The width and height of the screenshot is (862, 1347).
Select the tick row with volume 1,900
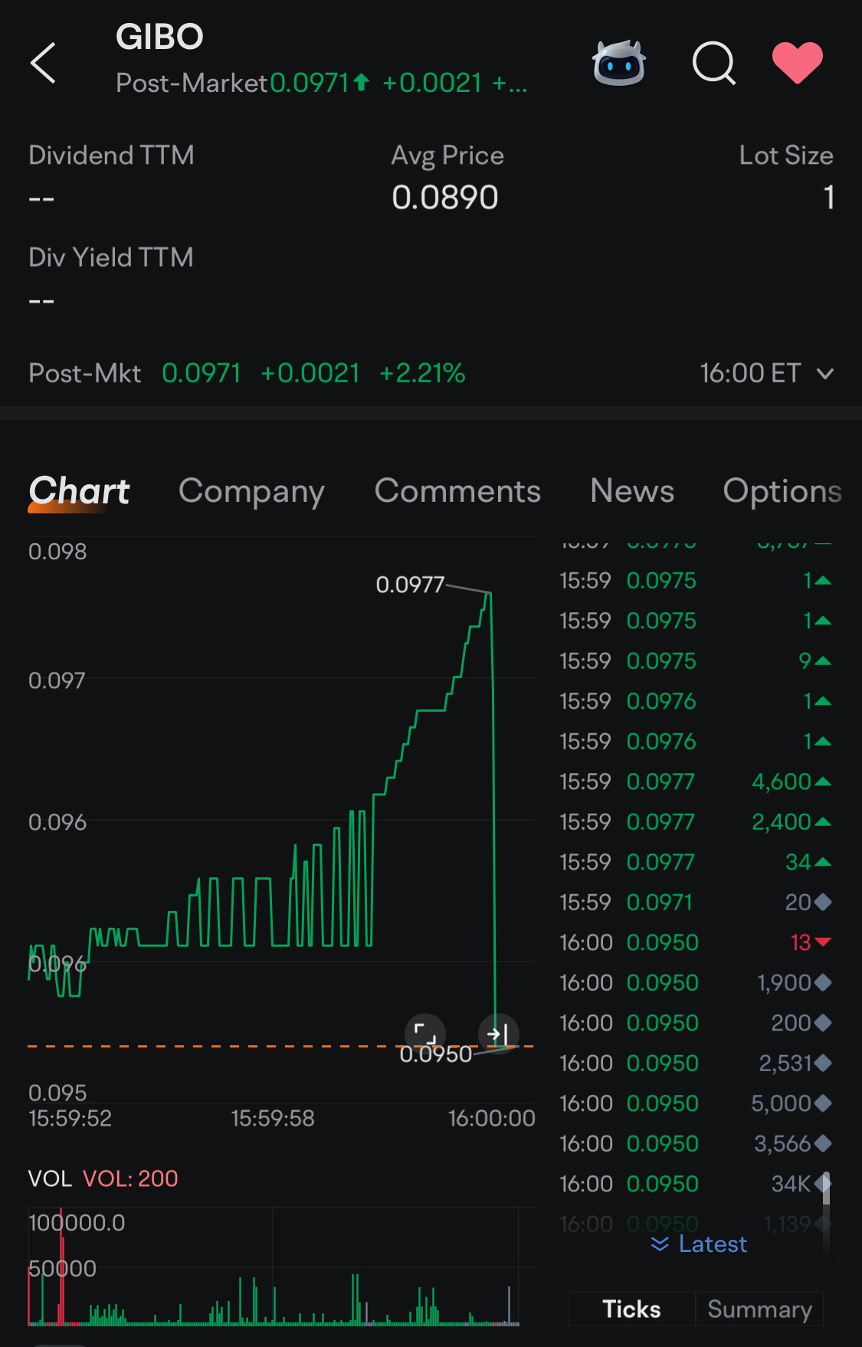[x=696, y=983]
